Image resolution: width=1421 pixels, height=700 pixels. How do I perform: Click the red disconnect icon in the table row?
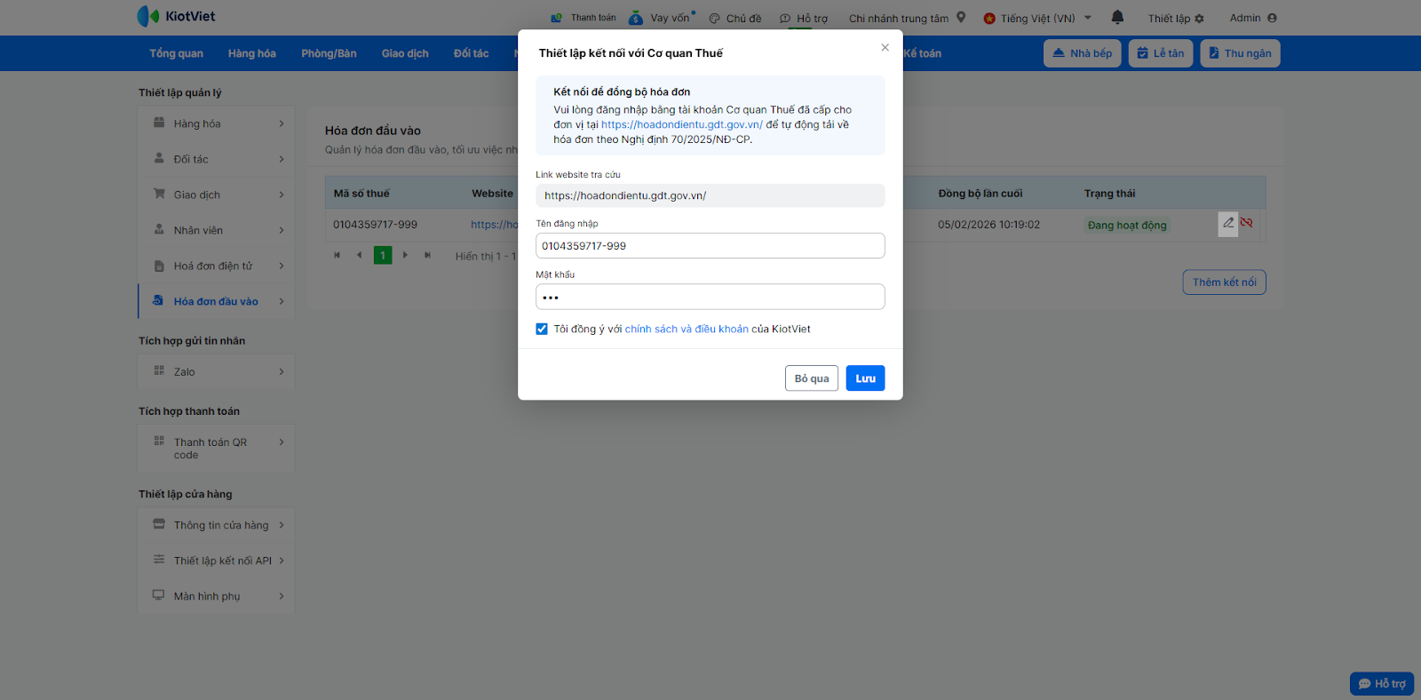(1247, 223)
